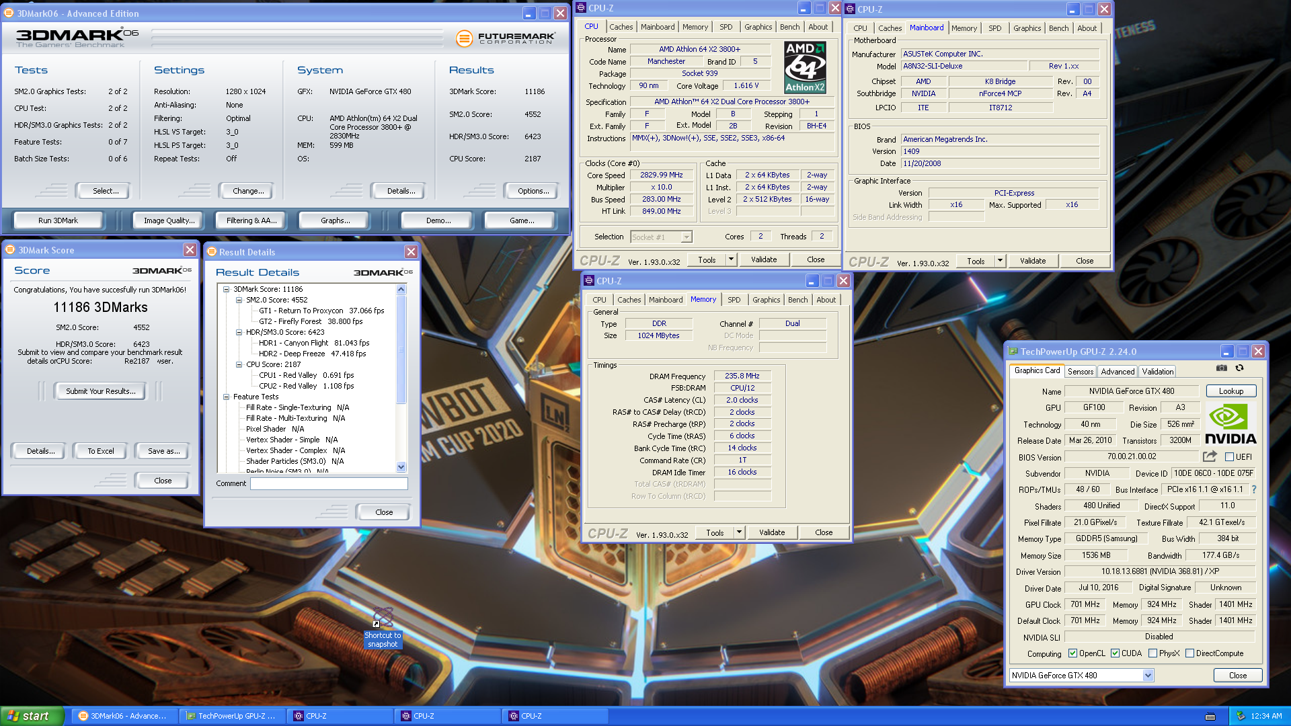Click the Filtering & AA button
The width and height of the screenshot is (1291, 726).
(251, 220)
